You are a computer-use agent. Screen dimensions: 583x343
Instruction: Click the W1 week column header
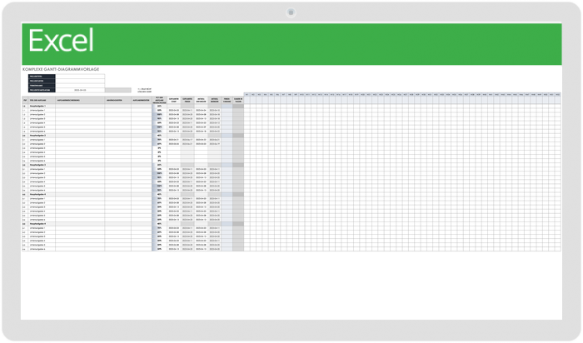[x=247, y=95]
